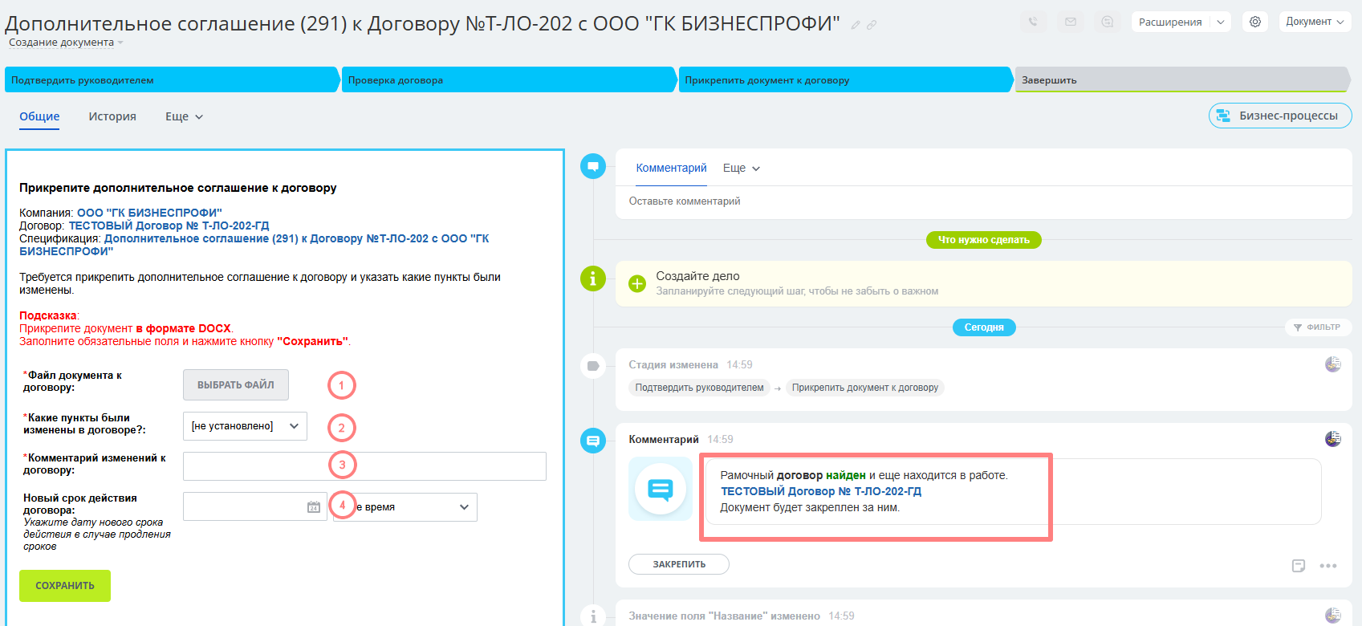Click the 'Сегодня' blue badge
This screenshot has height=626, width=1362.
[x=984, y=327]
